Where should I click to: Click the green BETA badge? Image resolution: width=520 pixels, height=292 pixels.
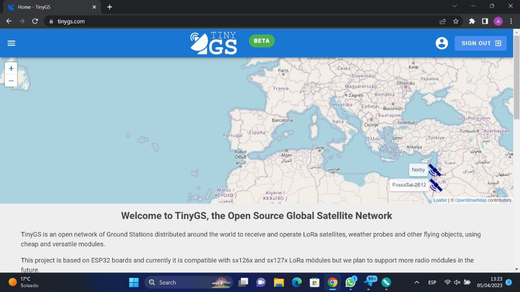click(x=262, y=41)
